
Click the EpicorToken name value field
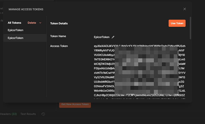[102, 37]
